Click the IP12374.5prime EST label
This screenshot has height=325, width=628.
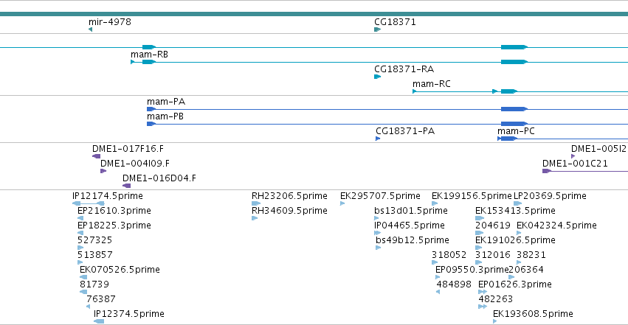(x=129, y=314)
